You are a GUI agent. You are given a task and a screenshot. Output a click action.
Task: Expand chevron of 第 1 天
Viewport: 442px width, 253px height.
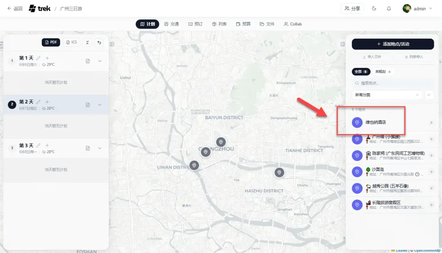[x=100, y=61]
